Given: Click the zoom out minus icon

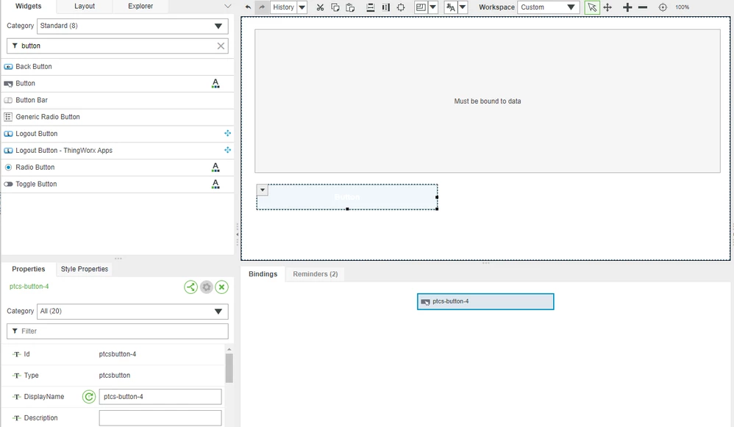Looking at the screenshot, I should (643, 7).
